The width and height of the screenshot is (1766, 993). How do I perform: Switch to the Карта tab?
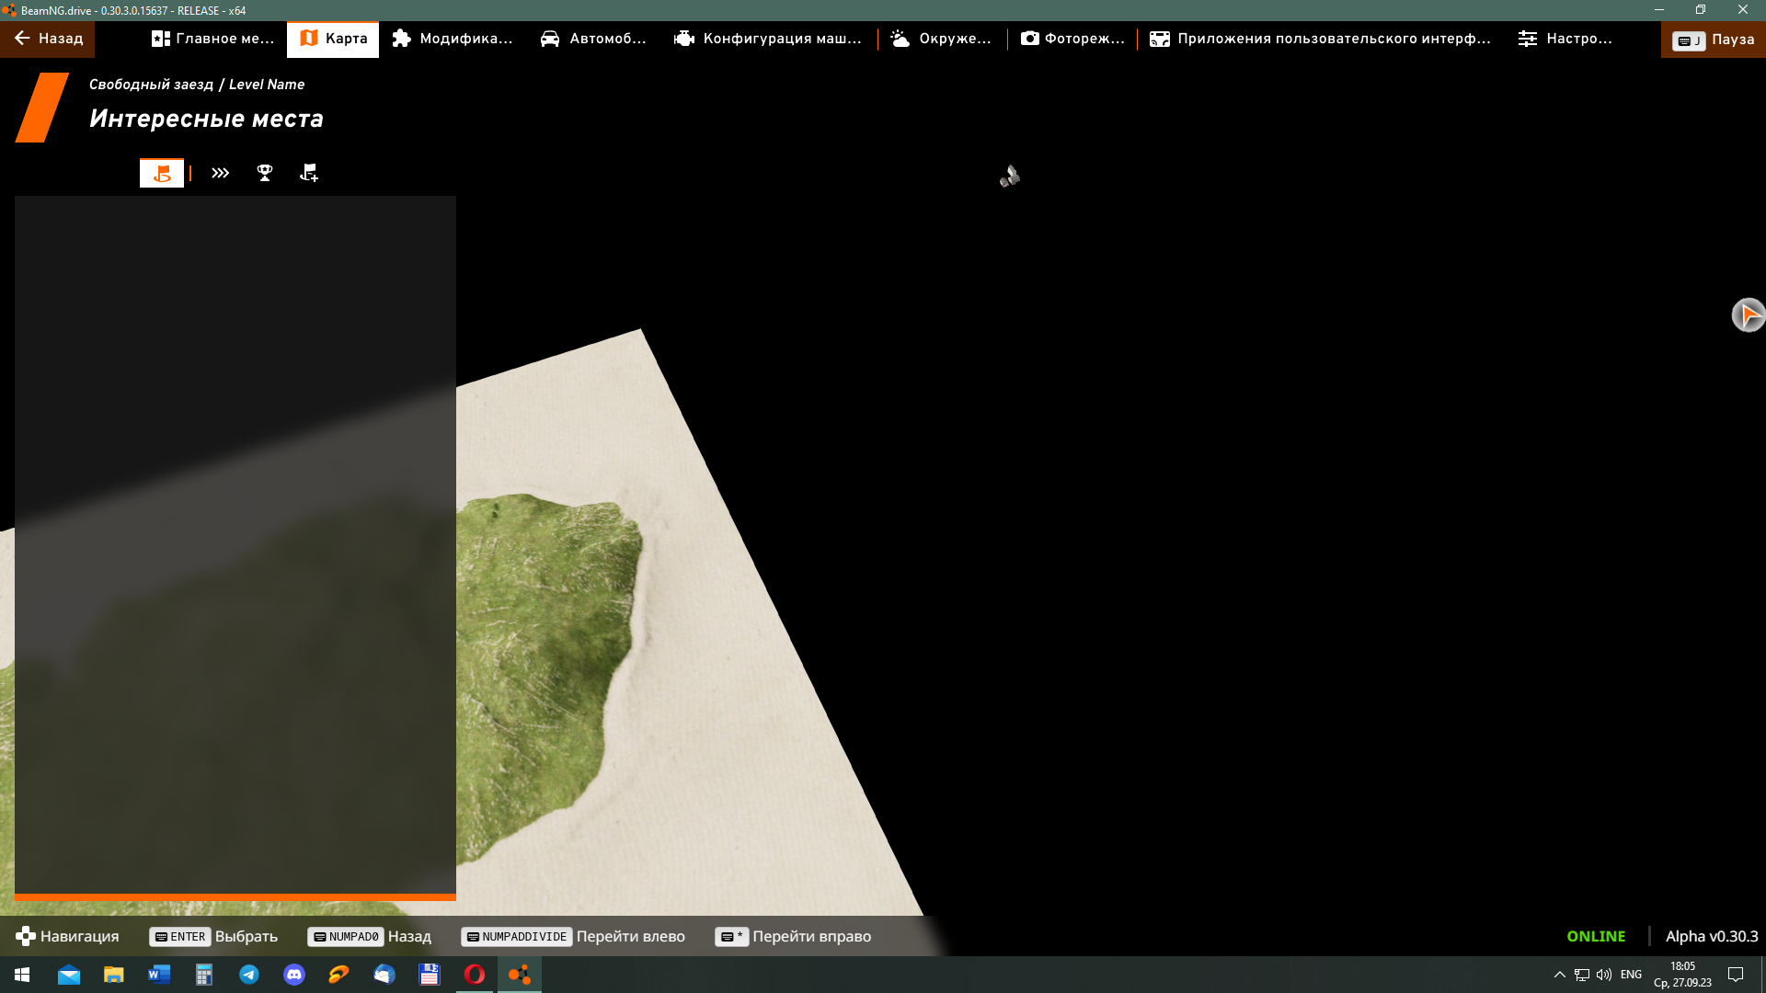point(333,39)
